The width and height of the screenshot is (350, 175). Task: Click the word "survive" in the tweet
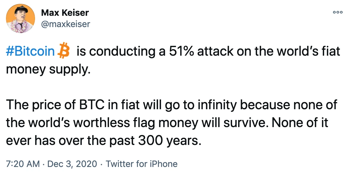(243, 123)
